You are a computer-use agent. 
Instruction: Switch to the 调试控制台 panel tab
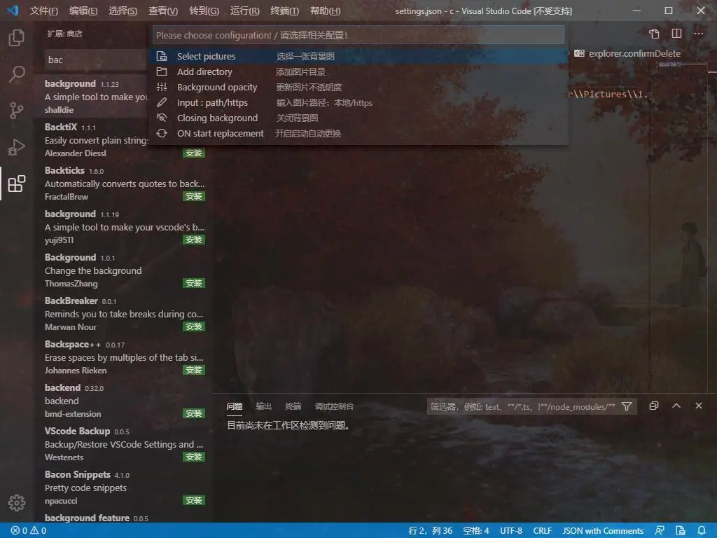click(334, 406)
